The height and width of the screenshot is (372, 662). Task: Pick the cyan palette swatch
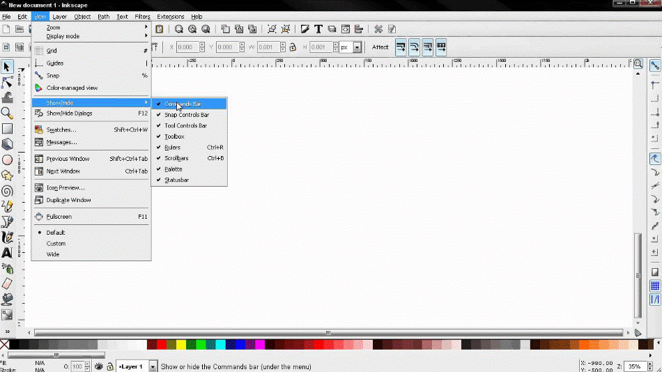(220, 345)
